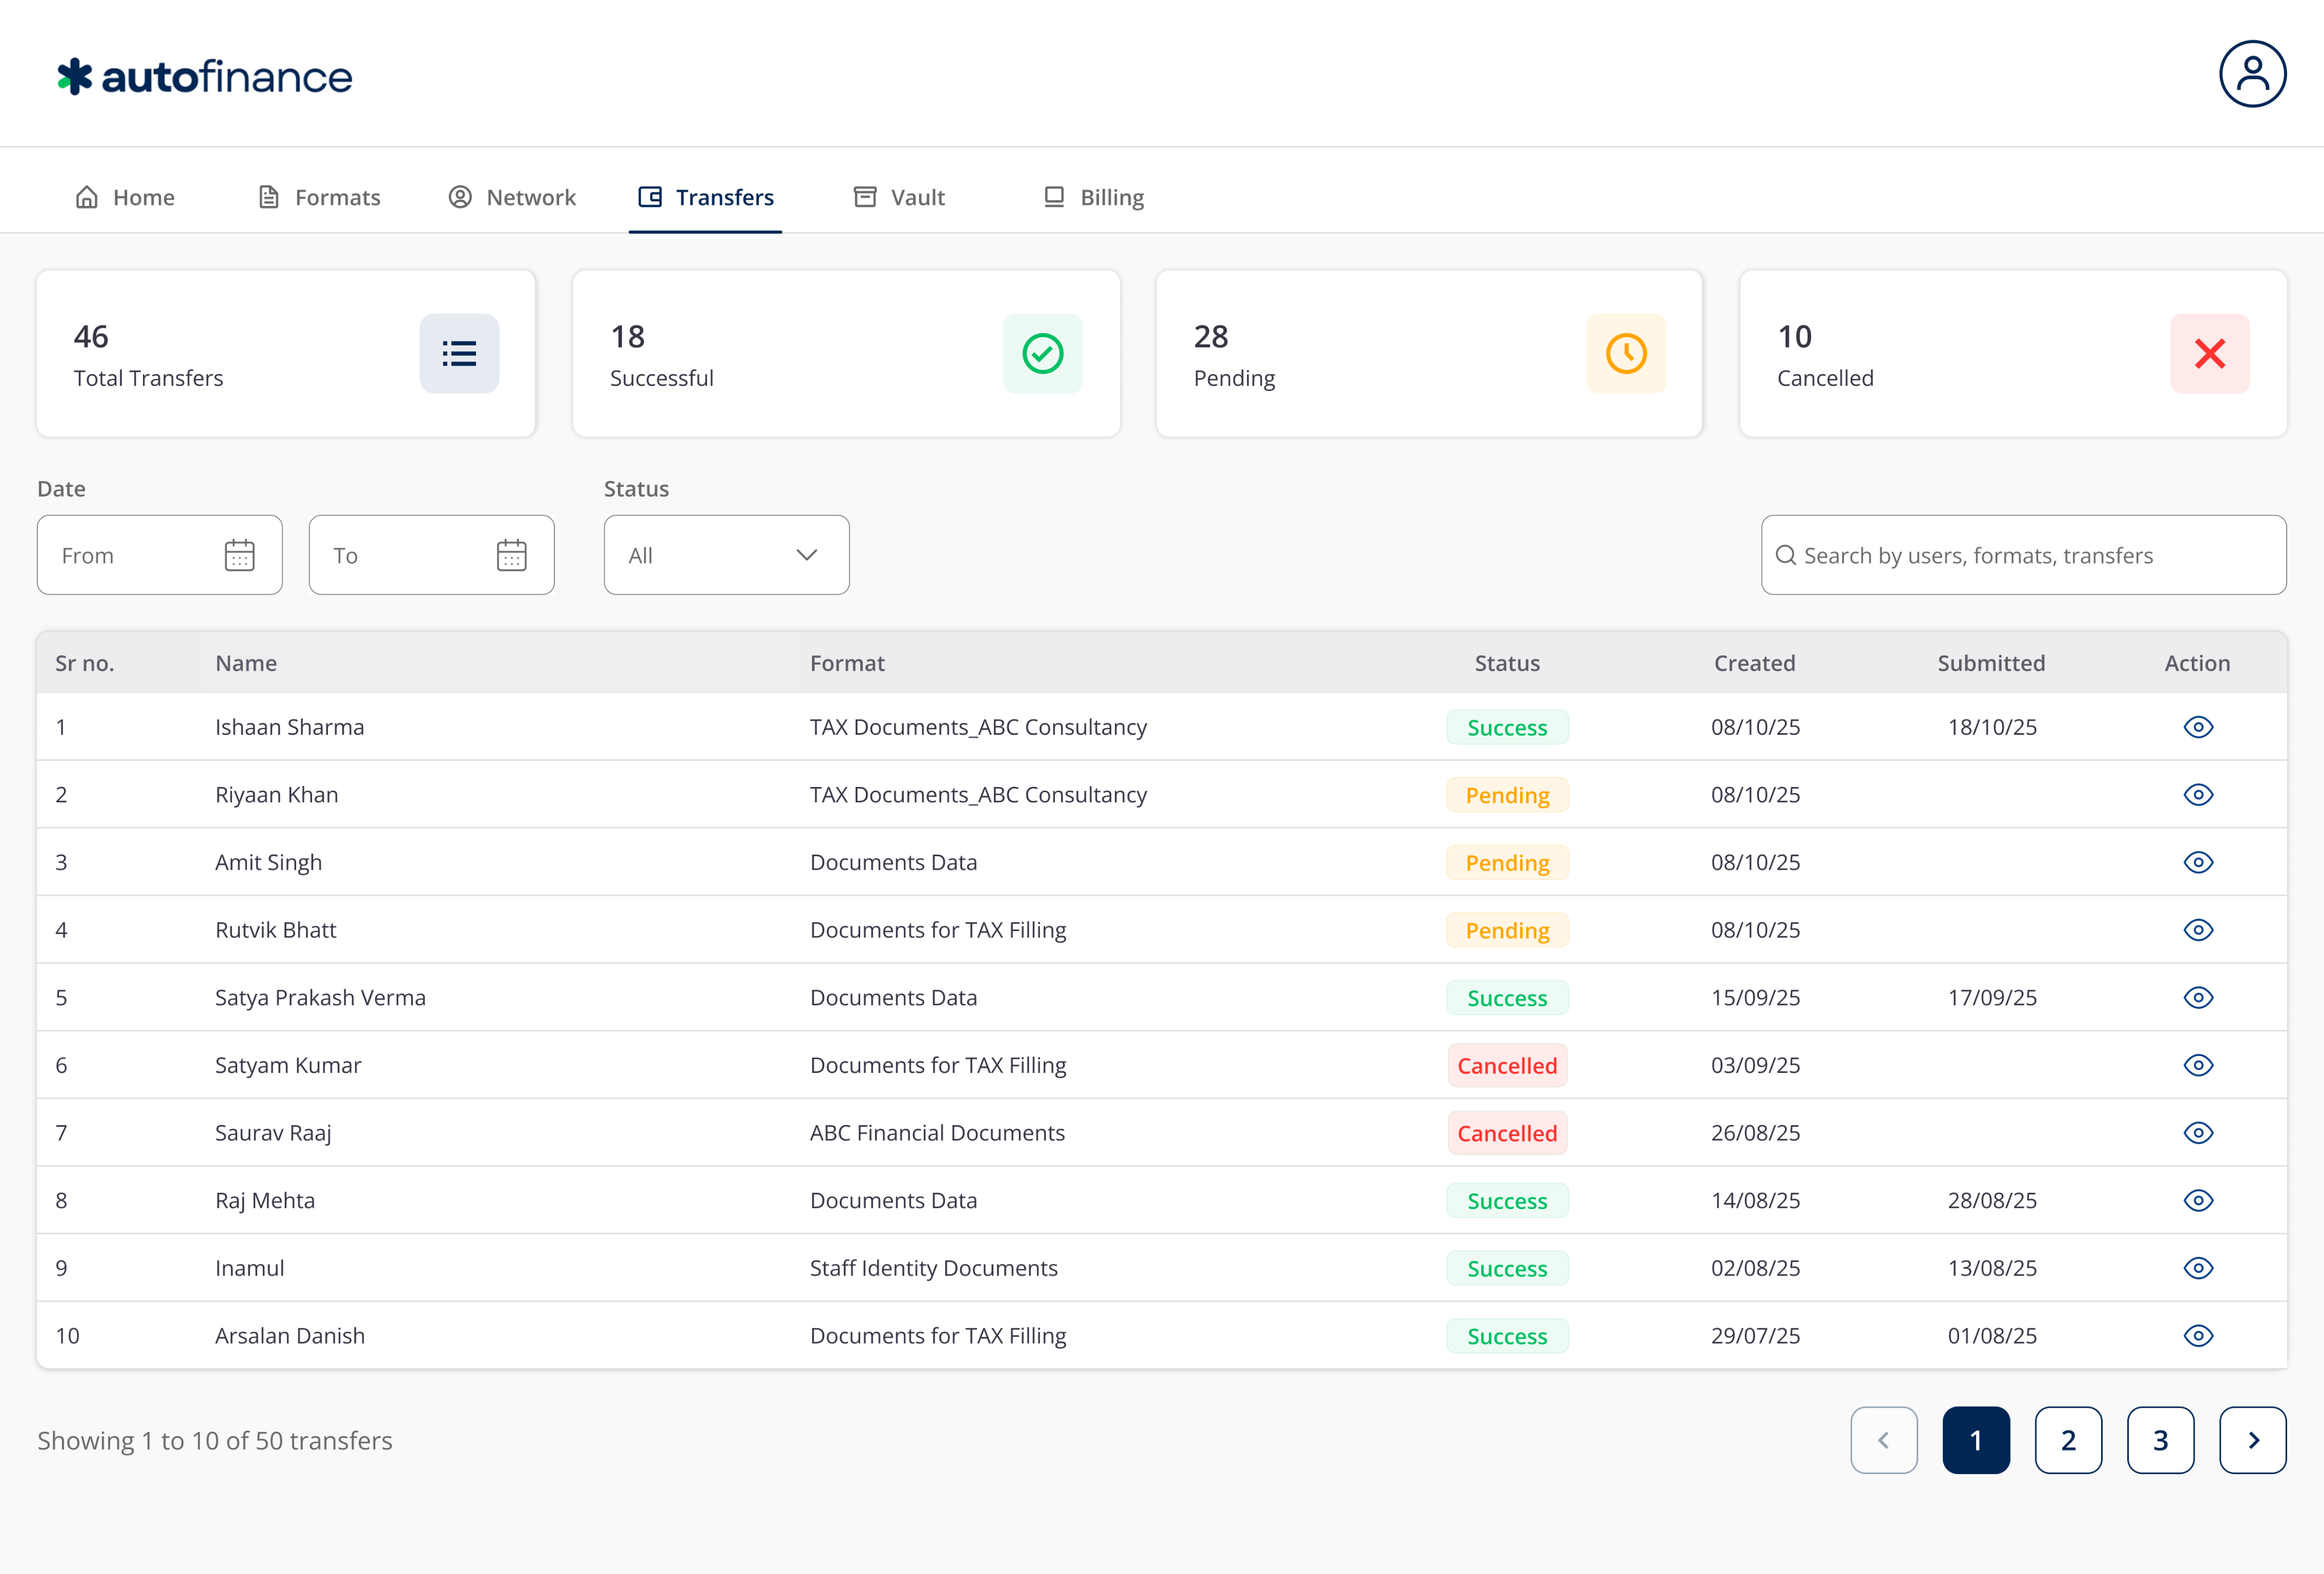The image size is (2324, 1574).
Task: View Satya Prakash Verma's transfer eye icon
Action: point(2198,998)
